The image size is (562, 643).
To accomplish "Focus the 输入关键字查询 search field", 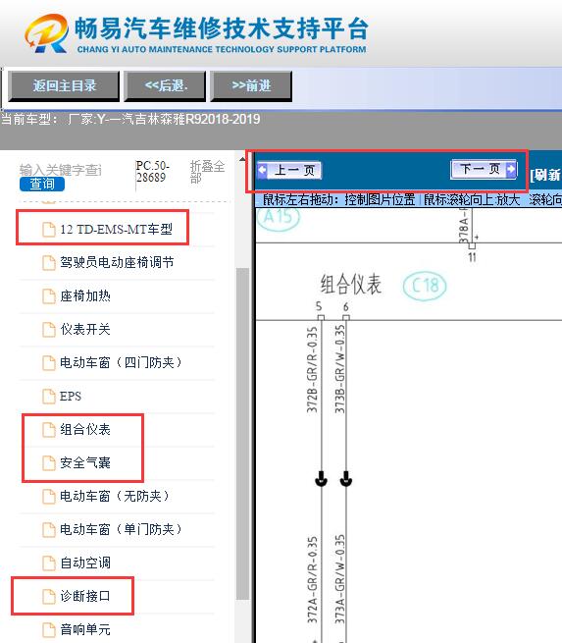I will pyautogui.click(x=61, y=170).
